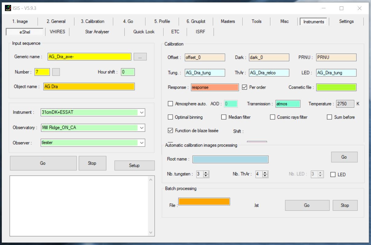Open the Star Analyser sub-tab

(x=97, y=32)
